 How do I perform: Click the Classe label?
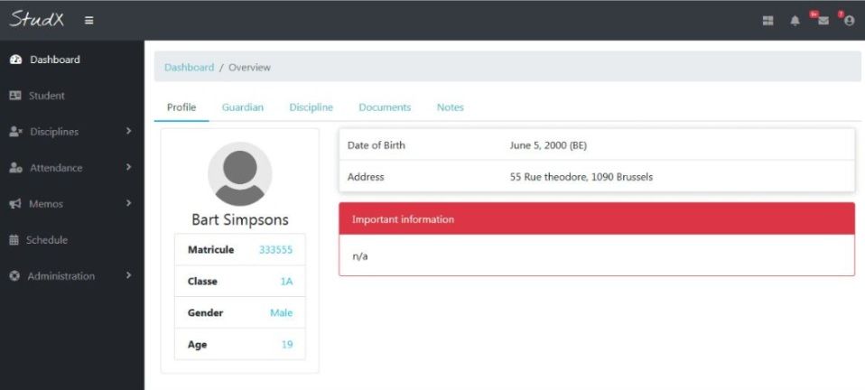tap(202, 282)
